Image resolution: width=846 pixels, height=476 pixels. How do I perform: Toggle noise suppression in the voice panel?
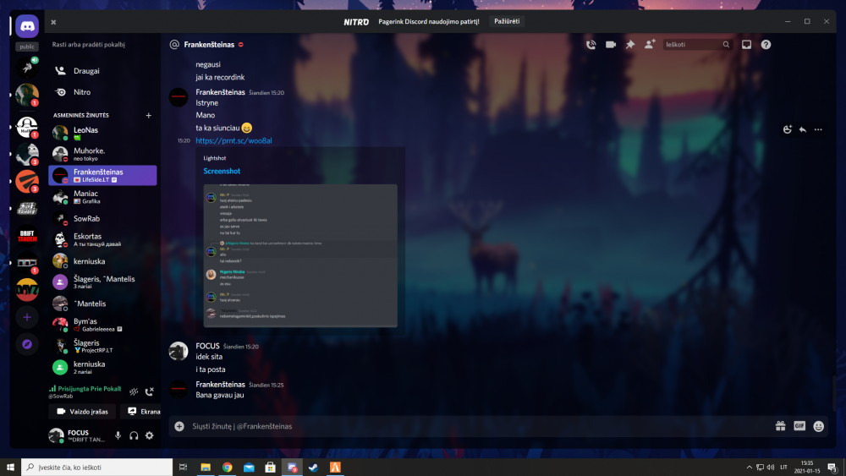pos(133,391)
